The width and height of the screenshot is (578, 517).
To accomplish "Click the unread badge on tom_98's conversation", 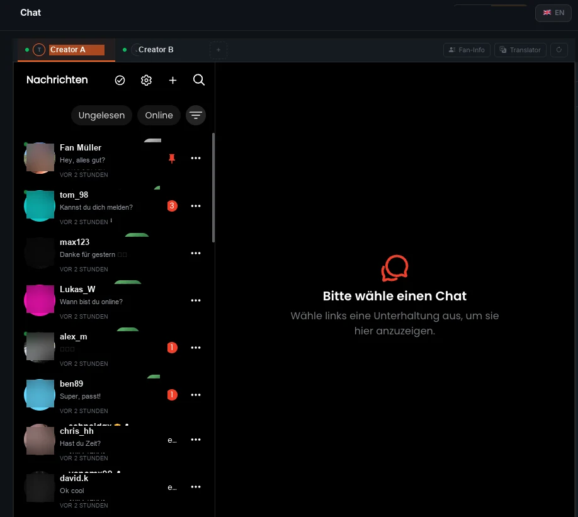I will coord(172,206).
